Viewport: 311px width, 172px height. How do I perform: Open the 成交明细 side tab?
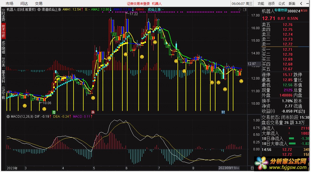click(x=3, y=47)
